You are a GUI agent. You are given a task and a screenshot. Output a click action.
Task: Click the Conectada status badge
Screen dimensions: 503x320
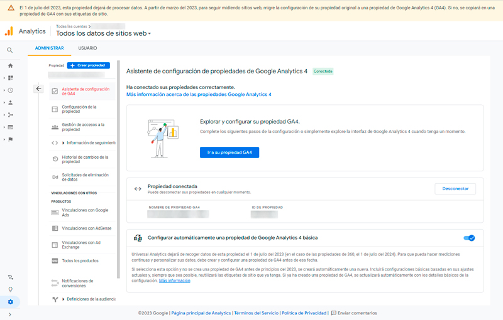323,72
